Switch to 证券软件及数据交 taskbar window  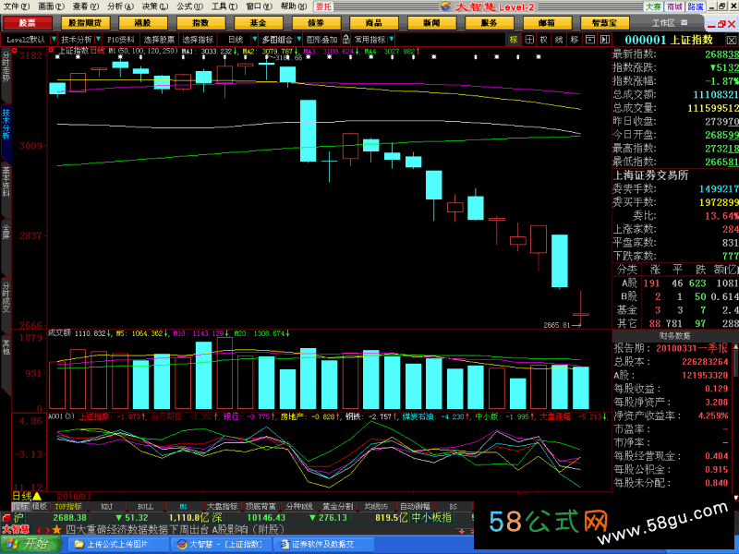(x=324, y=545)
